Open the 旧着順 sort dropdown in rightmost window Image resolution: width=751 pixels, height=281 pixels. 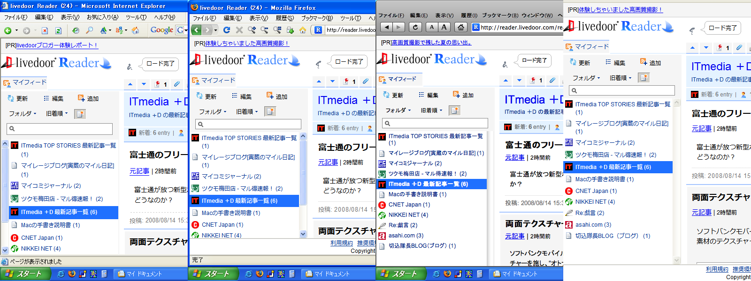coord(621,78)
